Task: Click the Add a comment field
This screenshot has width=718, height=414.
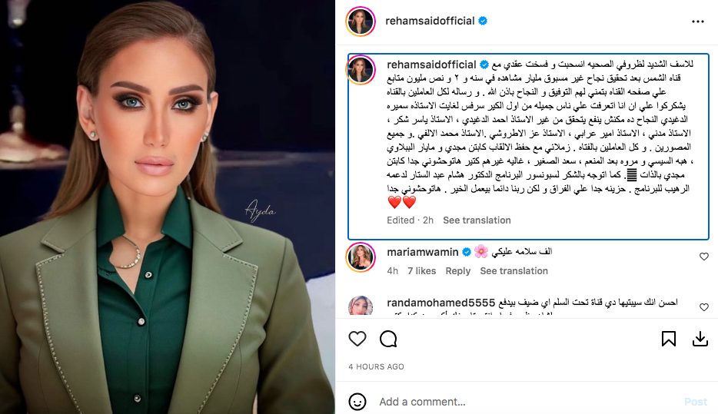Action: [527, 402]
